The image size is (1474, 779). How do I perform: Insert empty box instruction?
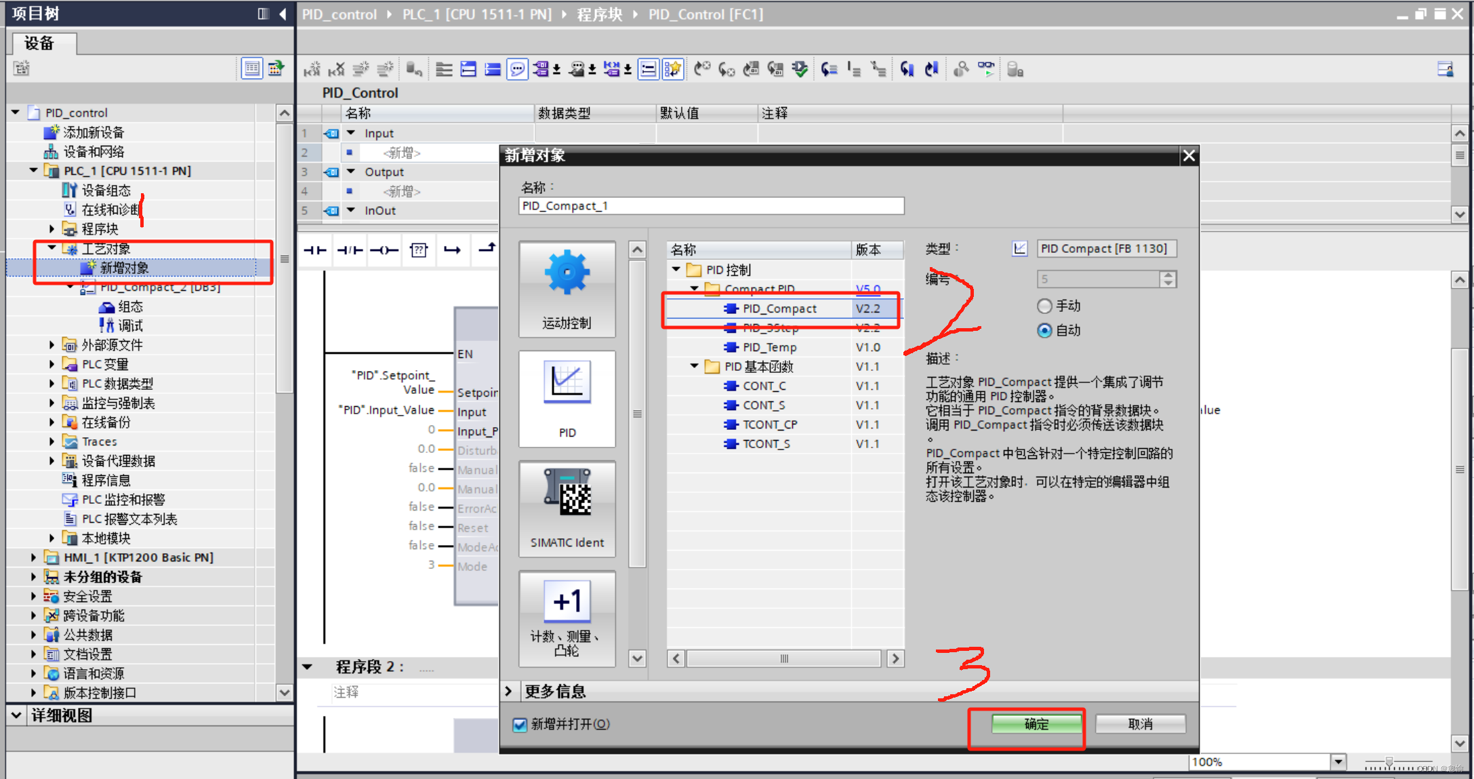tap(419, 250)
